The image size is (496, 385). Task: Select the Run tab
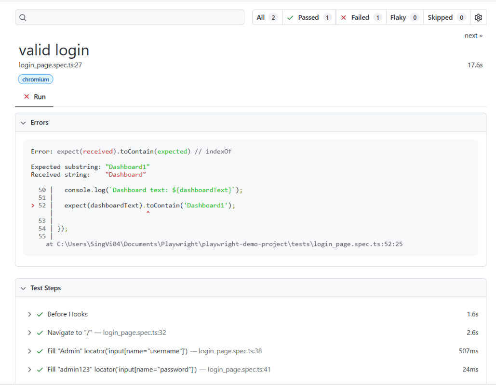(35, 97)
